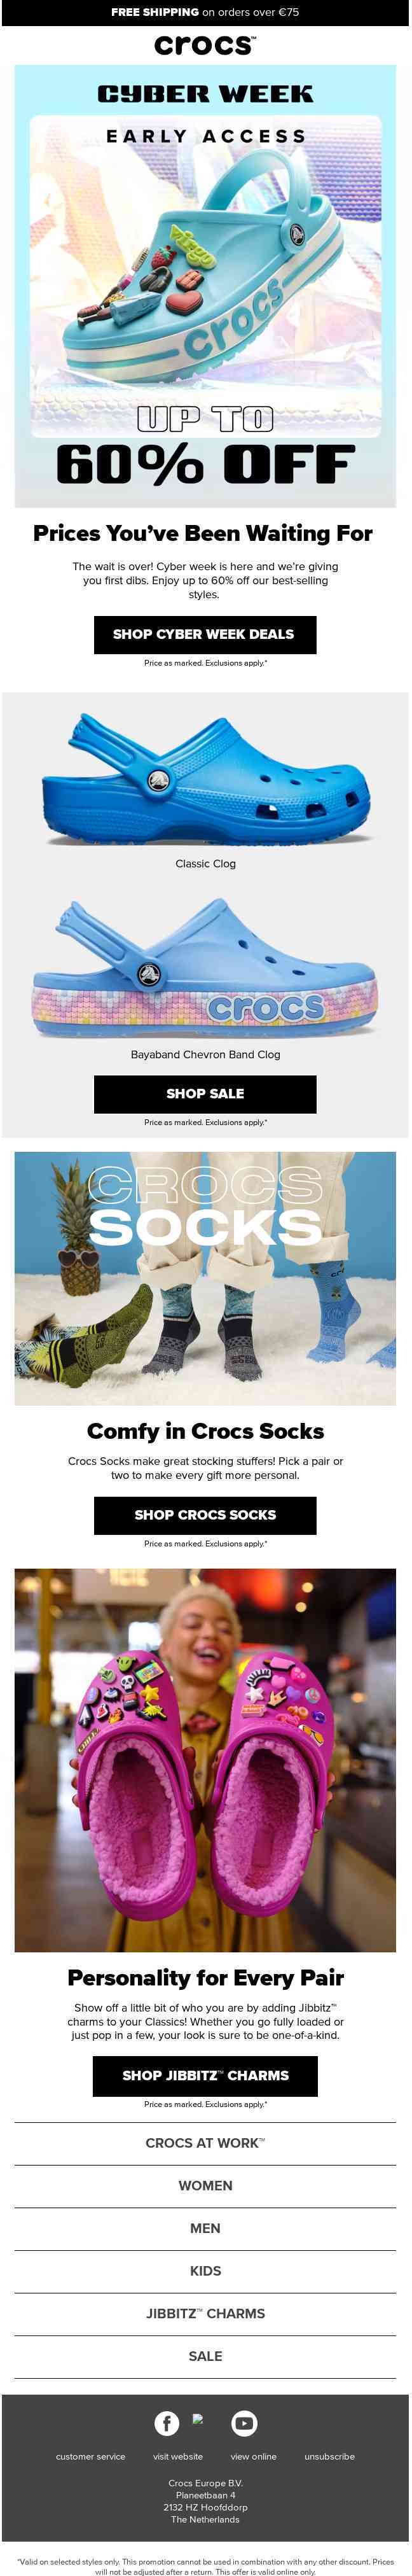Open the Jibbitz Charms menu link
This screenshot has width=412, height=2576.
[x=205, y=2313]
